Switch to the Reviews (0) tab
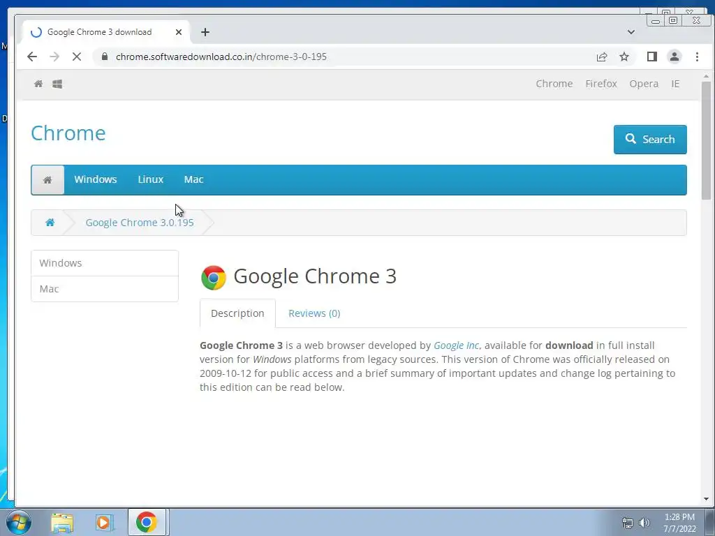 (314, 313)
